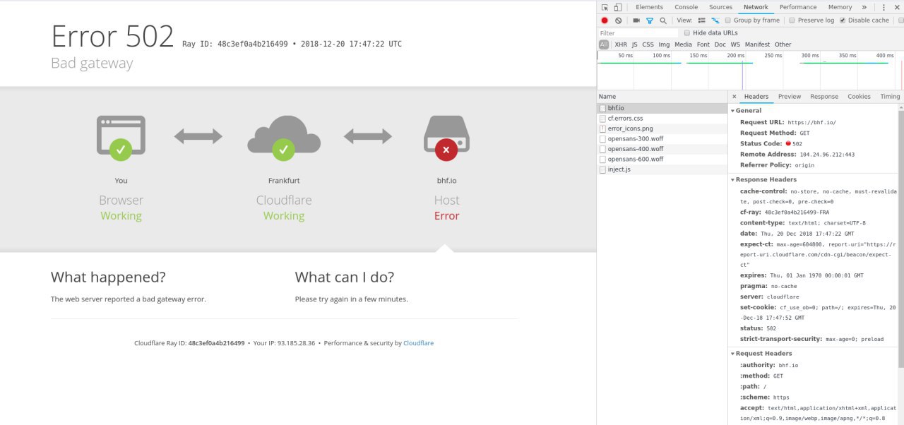Click the Name column header
904x425 pixels.
click(x=662, y=96)
